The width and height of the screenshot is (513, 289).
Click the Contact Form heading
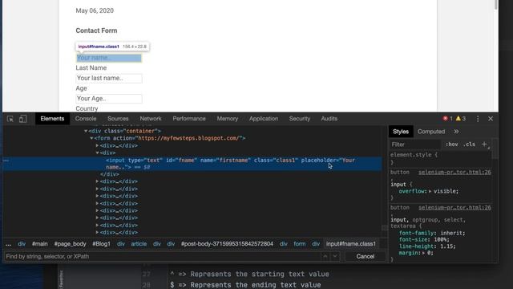(96, 31)
